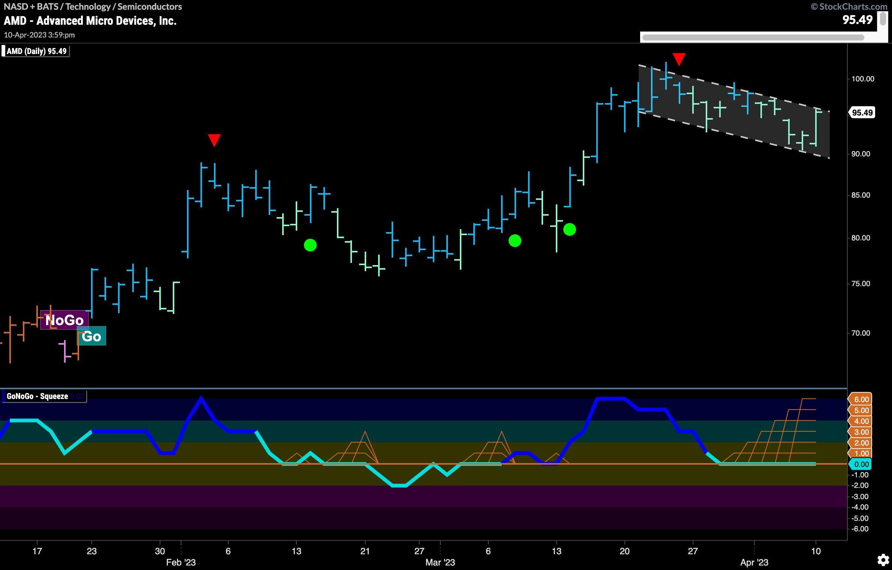
Task: Click the -3.00 oscillator axis label
Action: point(860,496)
